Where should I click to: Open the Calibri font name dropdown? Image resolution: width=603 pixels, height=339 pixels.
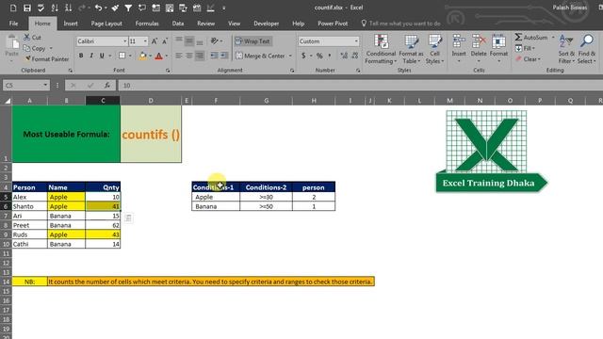tap(125, 41)
